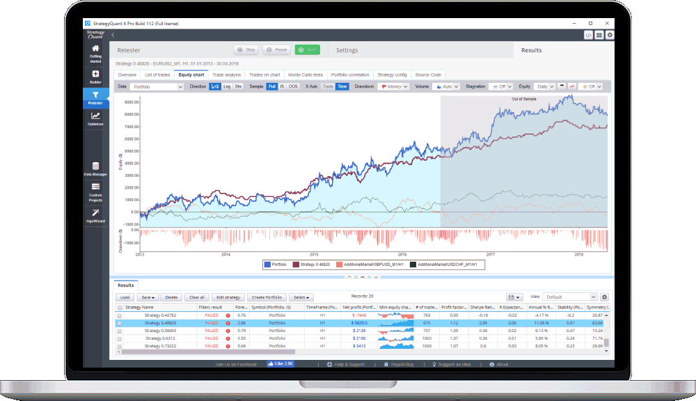The width and height of the screenshot is (696, 401).
Task: Open the View Default dropdown
Action: pyautogui.click(x=569, y=297)
